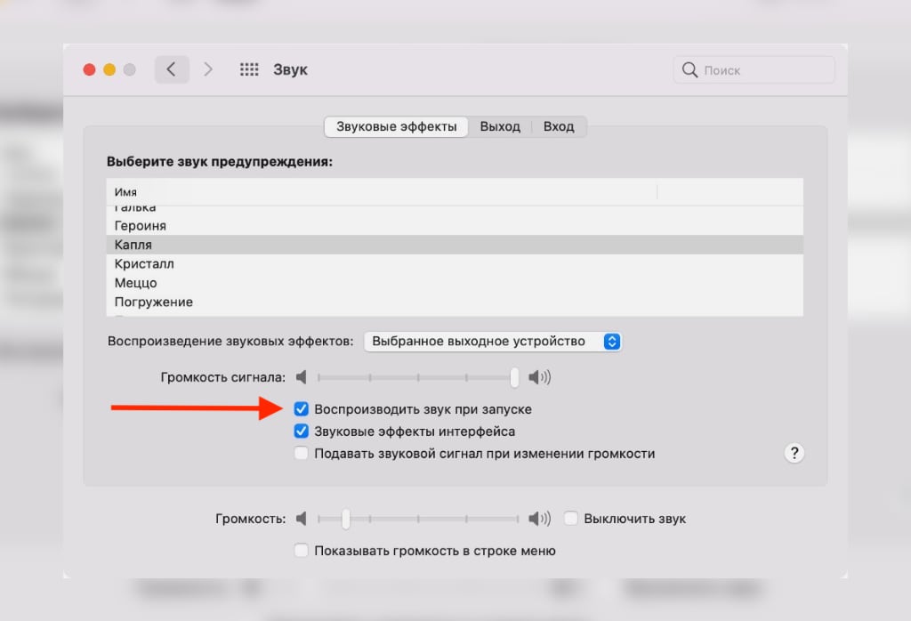Viewport: 911px width, 621px height.
Task: Click the loud speaker icon beside Громкость сигнала
Action: (x=539, y=377)
